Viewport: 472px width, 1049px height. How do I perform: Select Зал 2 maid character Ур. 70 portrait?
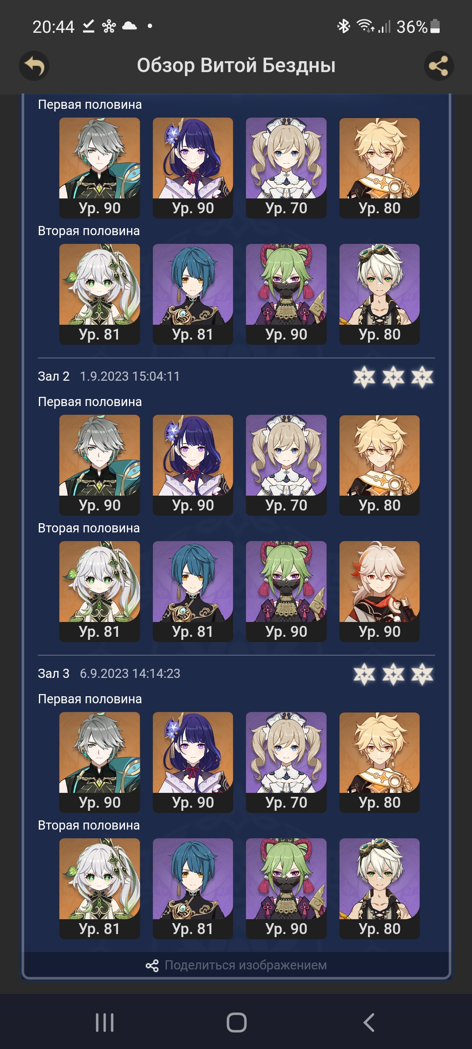pyautogui.click(x=286, y=465)
